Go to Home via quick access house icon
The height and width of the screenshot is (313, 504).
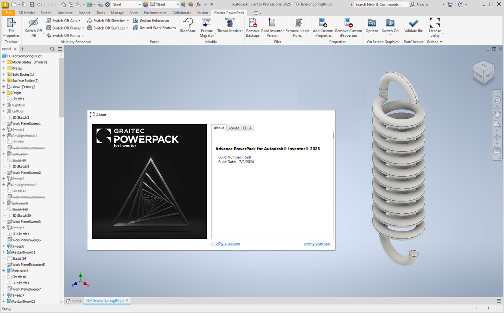pos(63,4)
